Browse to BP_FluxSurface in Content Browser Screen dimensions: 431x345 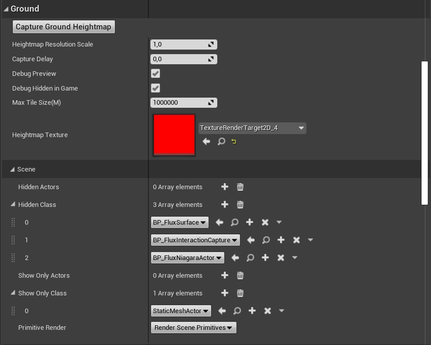pyautogui.click(x=234, y=222)
